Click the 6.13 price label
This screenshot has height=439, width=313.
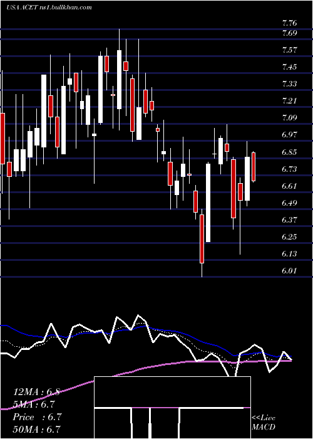[x=289, y=254]
